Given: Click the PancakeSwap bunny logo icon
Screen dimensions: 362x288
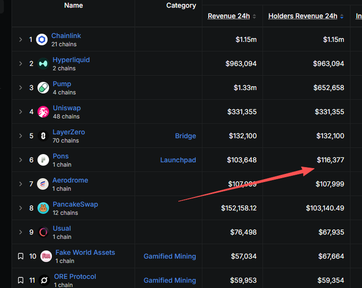Looking at the screenshot, I should click(43, 208).
